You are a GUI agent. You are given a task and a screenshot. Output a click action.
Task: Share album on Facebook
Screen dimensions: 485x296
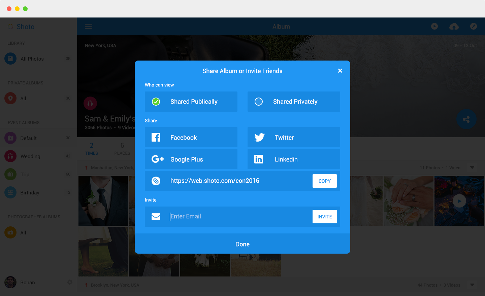click(191, 137)
